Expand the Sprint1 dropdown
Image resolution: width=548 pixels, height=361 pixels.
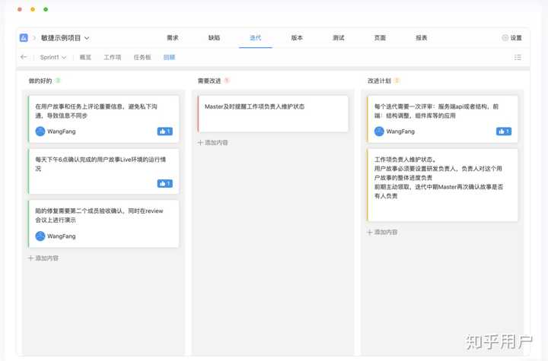tap(53, 57)
